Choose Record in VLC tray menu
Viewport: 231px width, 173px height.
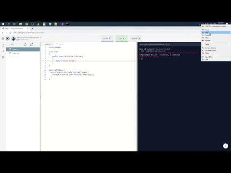pyautogui.click(x=216, y=40)
